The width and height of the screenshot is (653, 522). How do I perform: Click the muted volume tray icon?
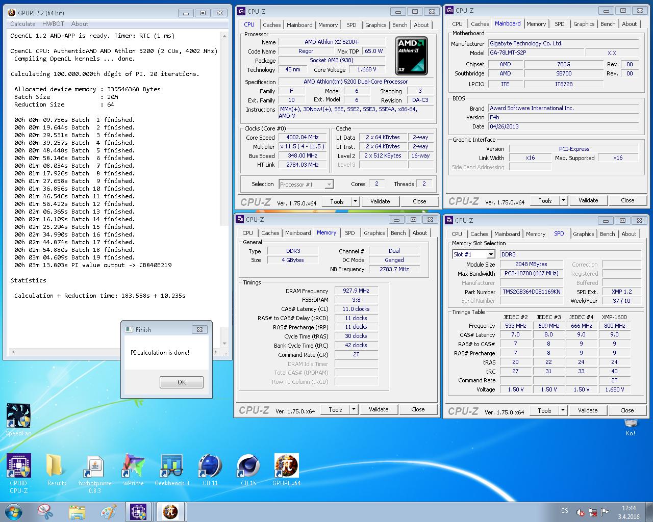click(581, 512)
